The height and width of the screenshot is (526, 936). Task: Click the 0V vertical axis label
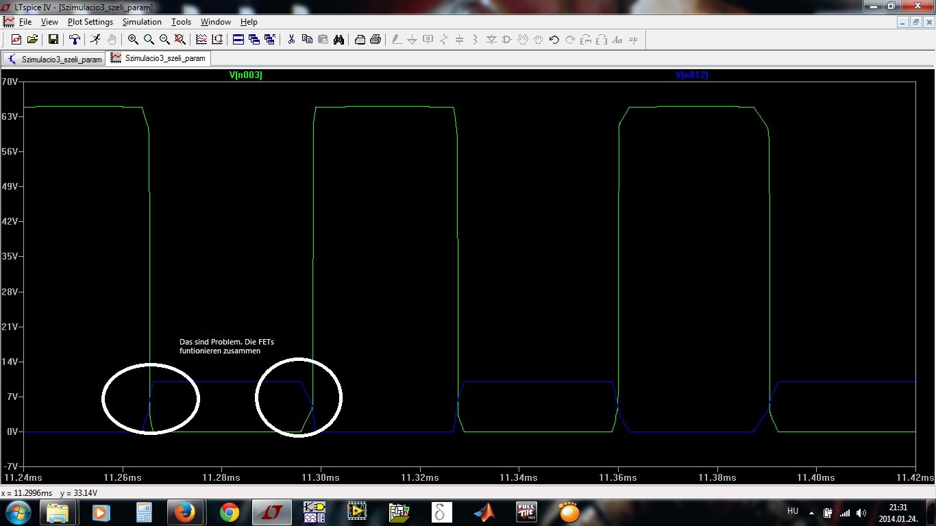click(12, 431)
